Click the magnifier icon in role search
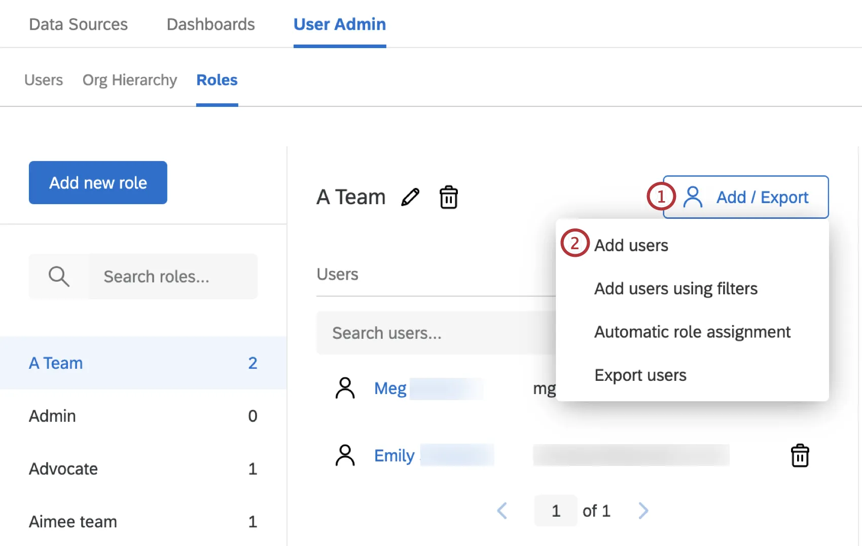This screenshot has width=862, height=546. 59,277
